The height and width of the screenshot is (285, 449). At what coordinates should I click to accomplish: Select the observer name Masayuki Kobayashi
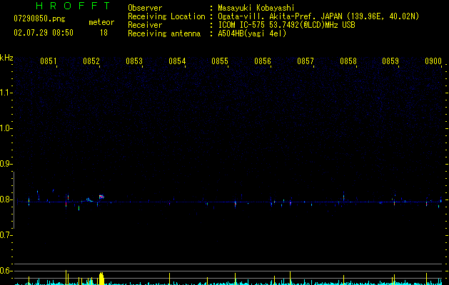256,8
